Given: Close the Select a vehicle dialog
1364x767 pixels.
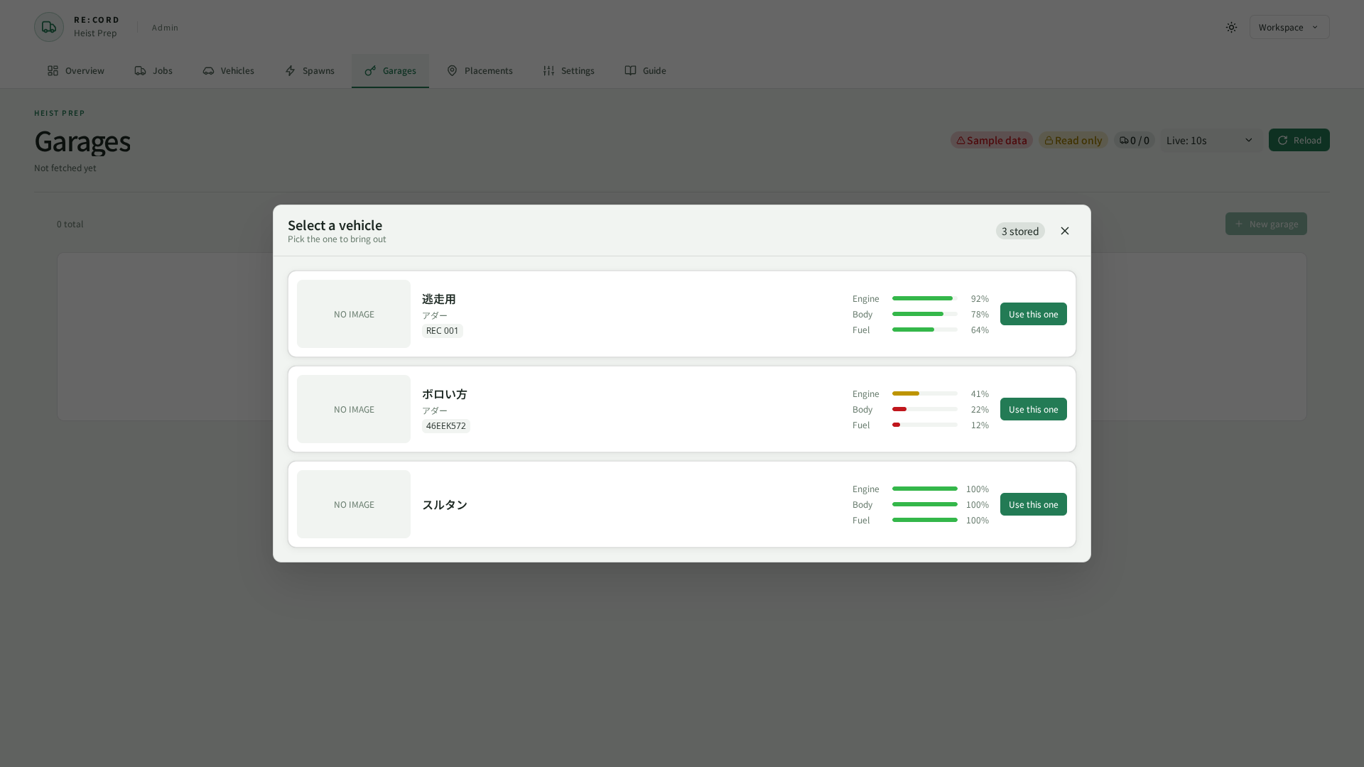Looking at the screenshot, I should click(x=1064, y=231).
